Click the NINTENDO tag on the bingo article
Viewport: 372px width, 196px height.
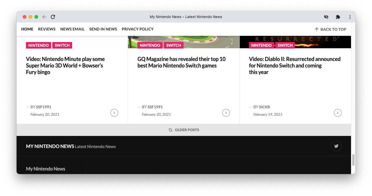[x=38, y=45]
